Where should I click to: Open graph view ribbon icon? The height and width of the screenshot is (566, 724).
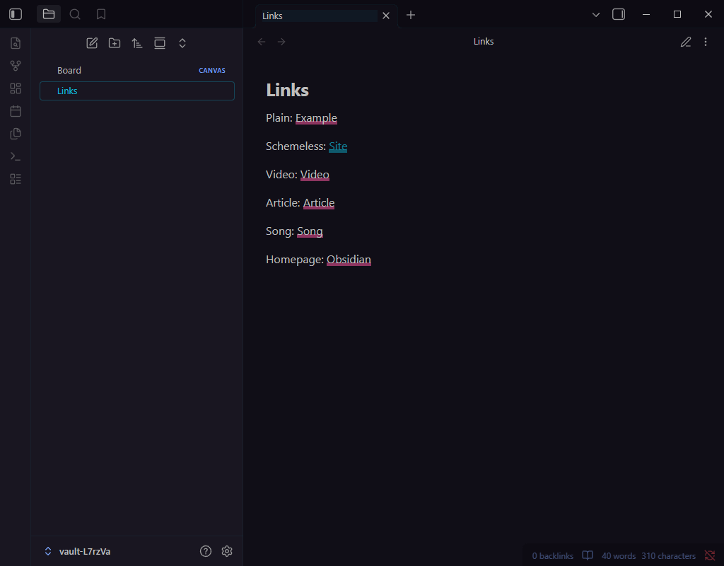coord(16,66)
